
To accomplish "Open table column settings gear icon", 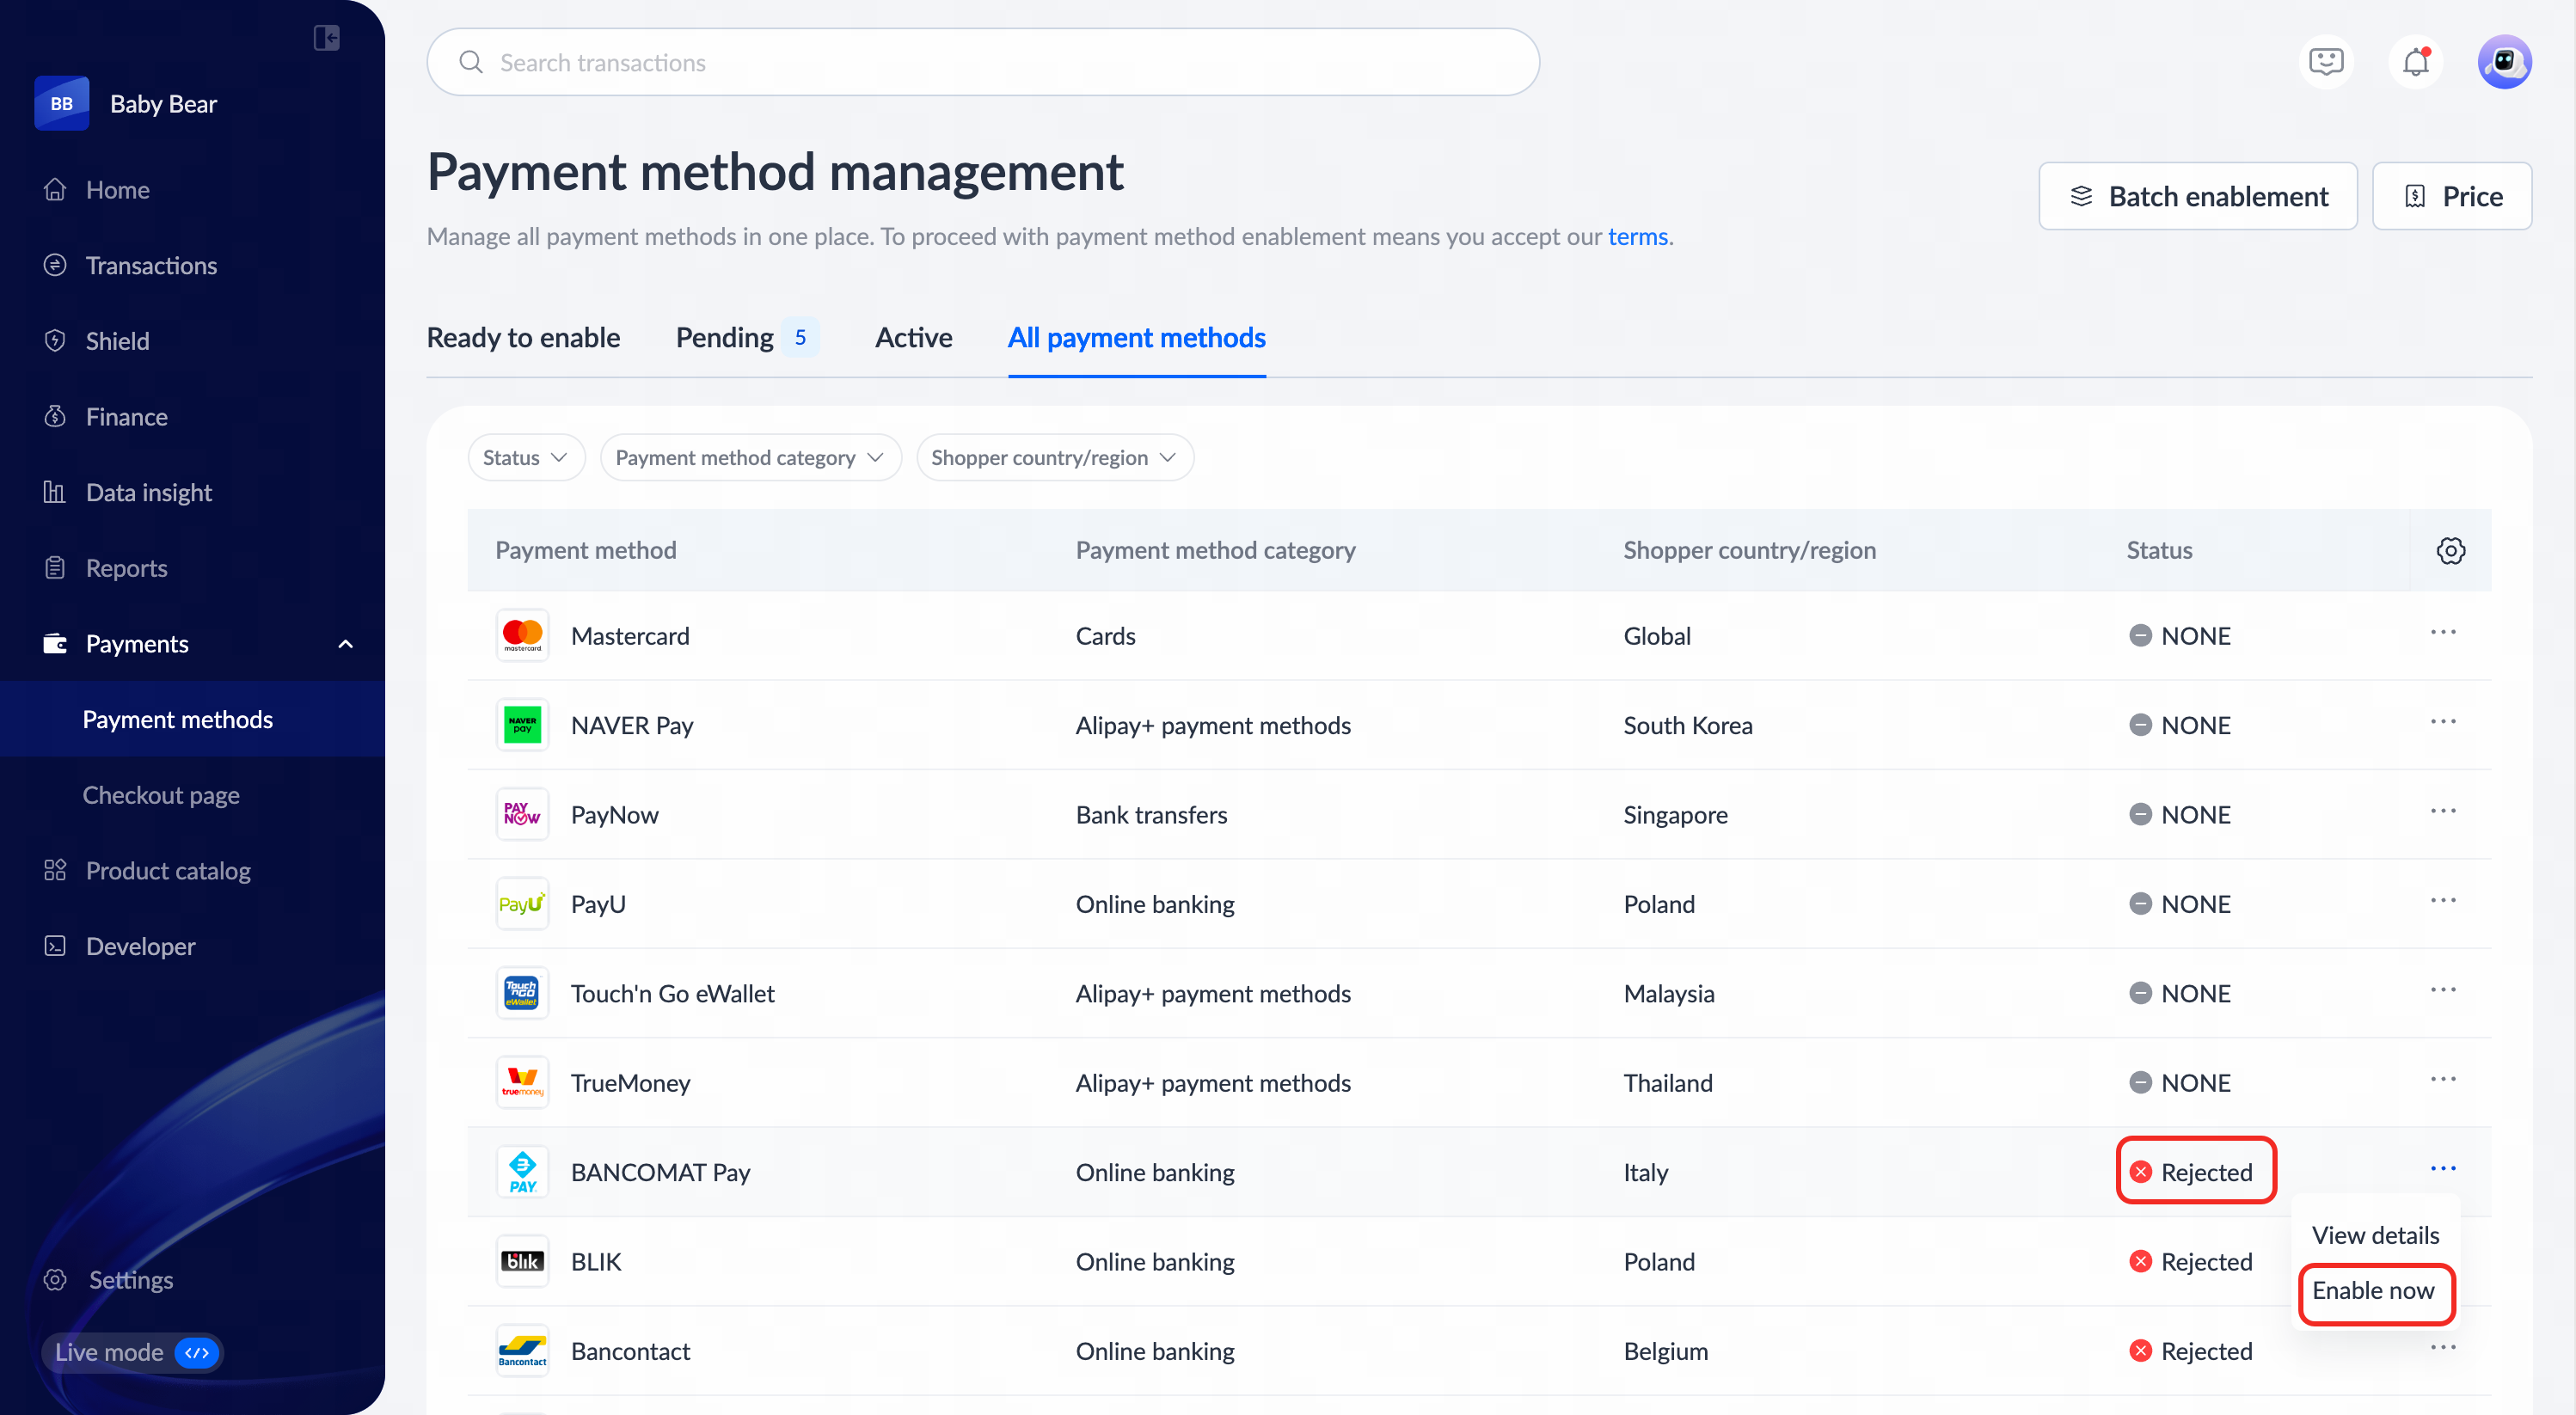I will 2450,550.
